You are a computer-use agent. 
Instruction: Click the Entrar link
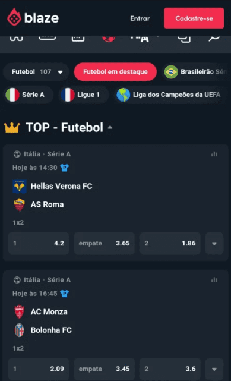(x=140, y=18)
